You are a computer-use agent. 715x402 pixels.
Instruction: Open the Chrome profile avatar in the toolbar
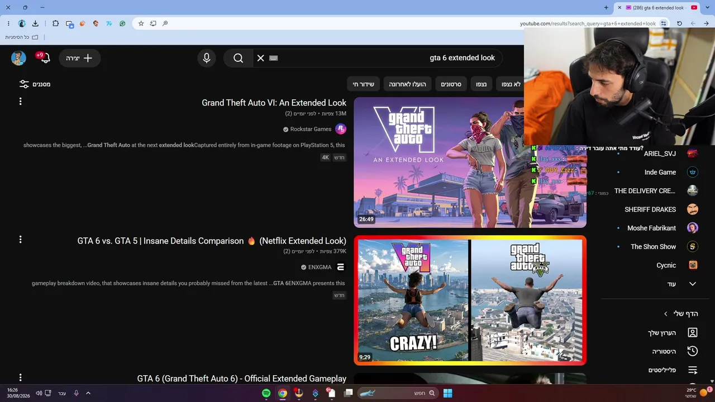coord(22,23)
